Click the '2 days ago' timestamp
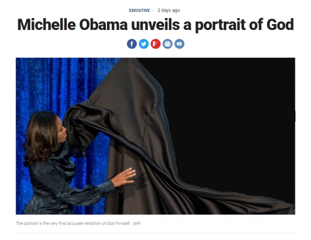311x240 pixels. (x=168, y=10)
